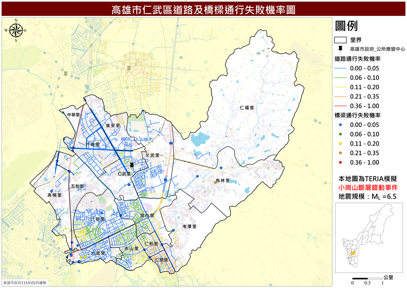
Task: Click the 八卦里 village label
Action: 98,219
